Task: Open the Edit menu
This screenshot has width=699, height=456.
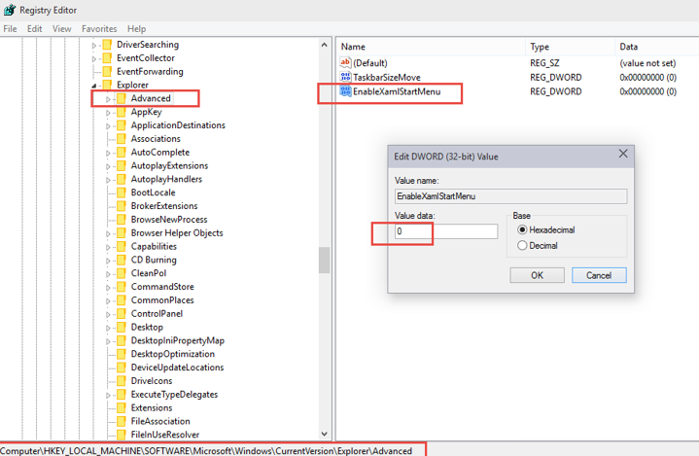Action: (x=34, y=28)
